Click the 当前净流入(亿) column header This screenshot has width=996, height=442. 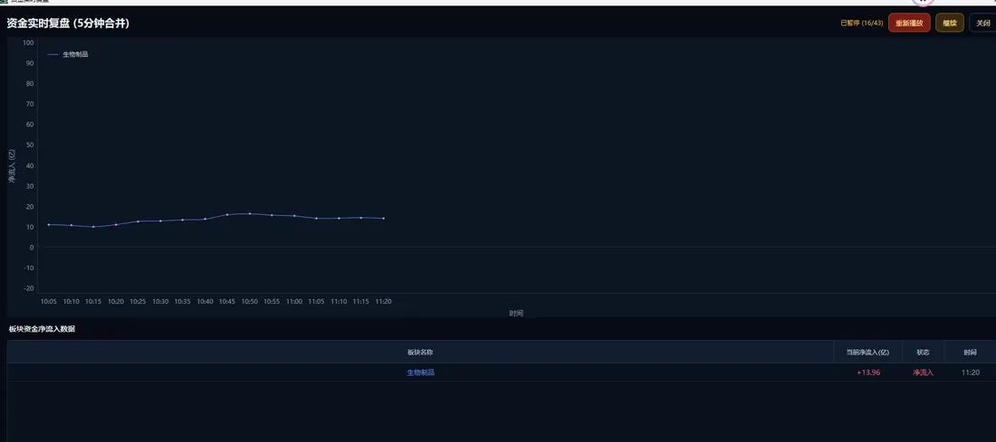point(867,352)
